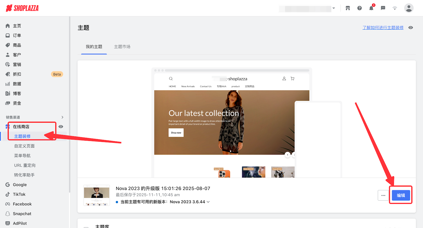Image resolution: width=423 pixels, height=228 pixels.
Task: Click the blue 编辑 button
Action: (x=401, y=195)
